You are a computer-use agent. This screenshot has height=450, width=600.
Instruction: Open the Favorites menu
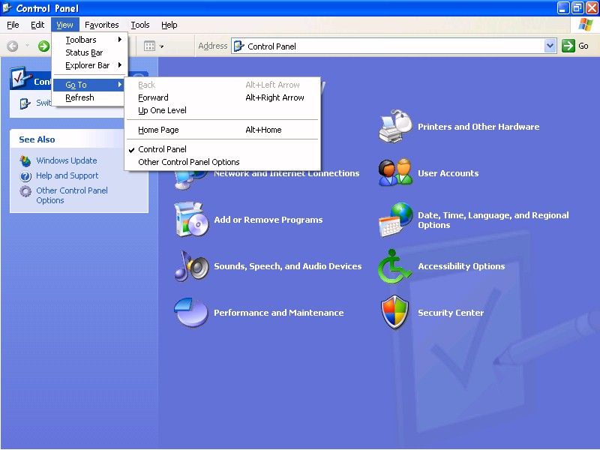(x=101, y=25)
